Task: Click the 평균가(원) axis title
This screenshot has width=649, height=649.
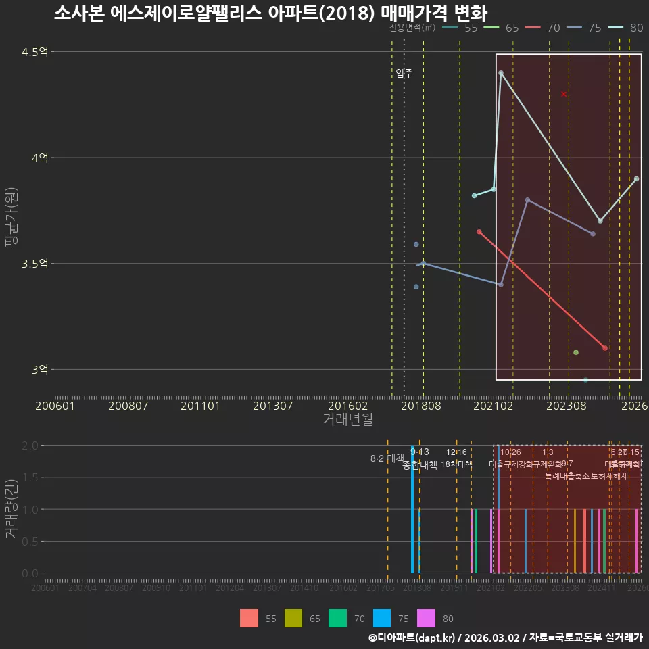Action: (x=11, y=217)
